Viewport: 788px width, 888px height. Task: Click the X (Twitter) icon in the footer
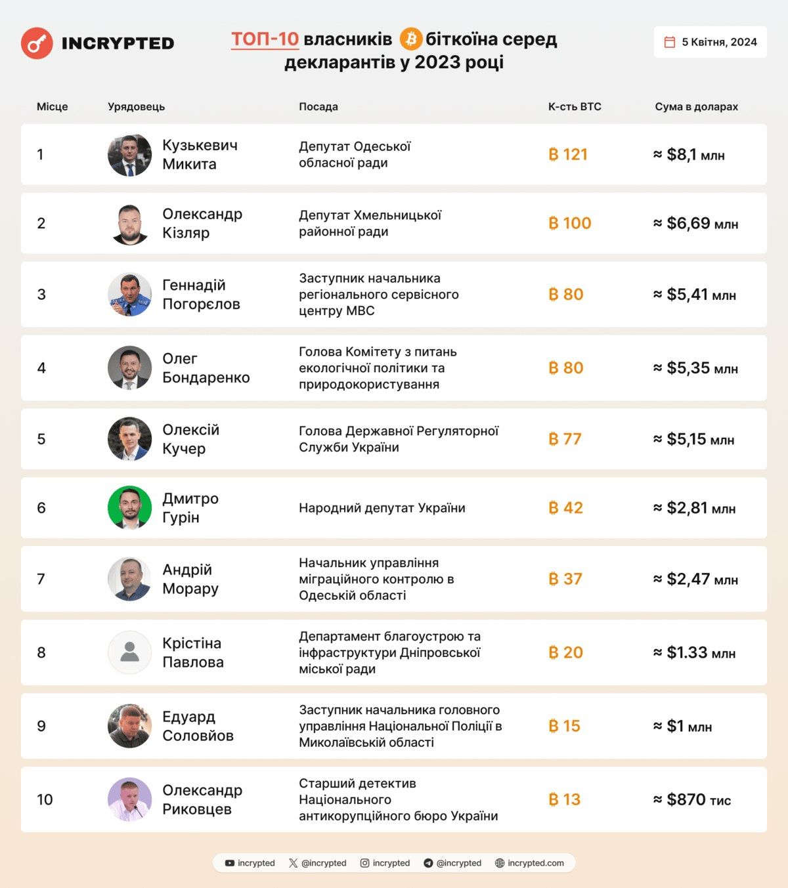(x=293, y=863)
